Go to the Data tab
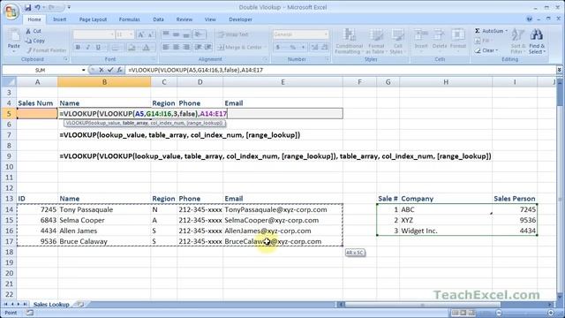This screenshot has width=565, height=318. [158, 19]
